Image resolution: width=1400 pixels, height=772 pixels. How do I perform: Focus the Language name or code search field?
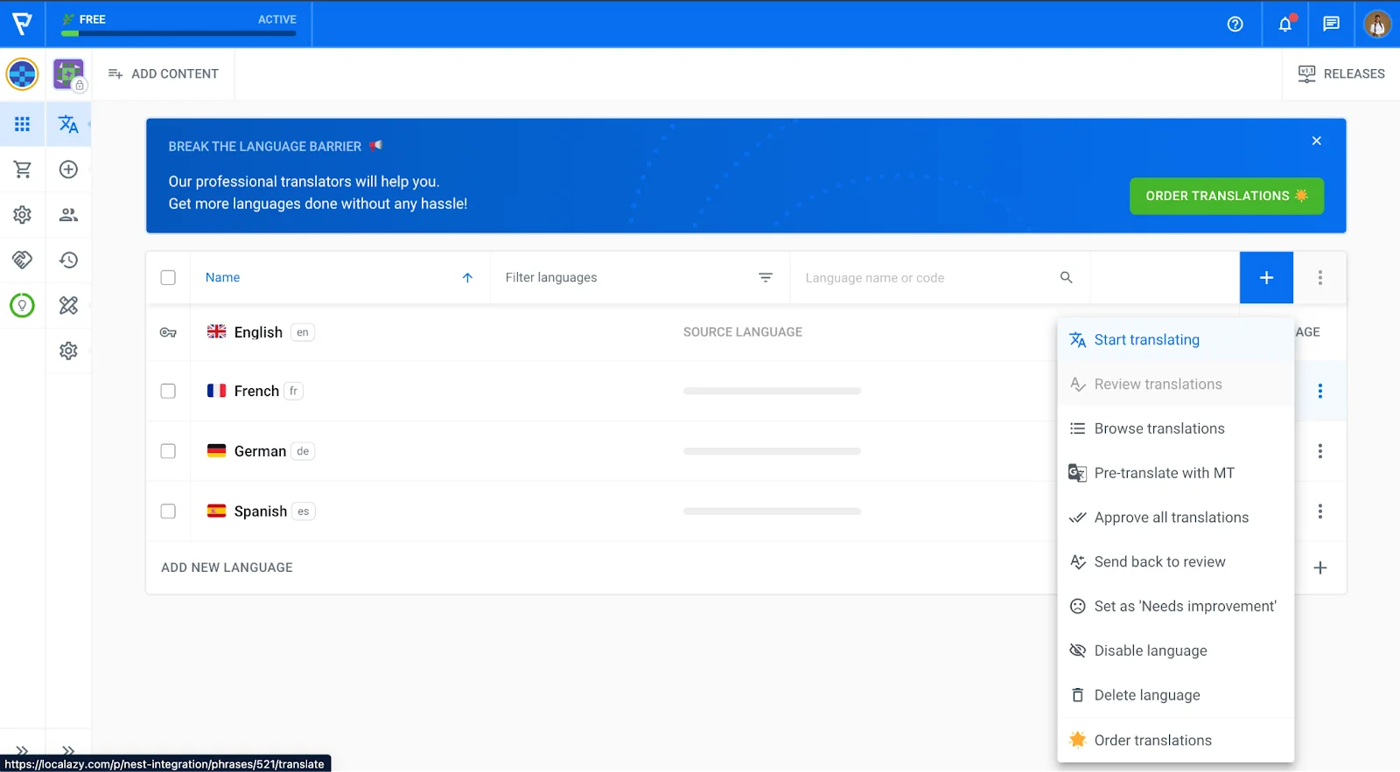click(x=927, y=278)
